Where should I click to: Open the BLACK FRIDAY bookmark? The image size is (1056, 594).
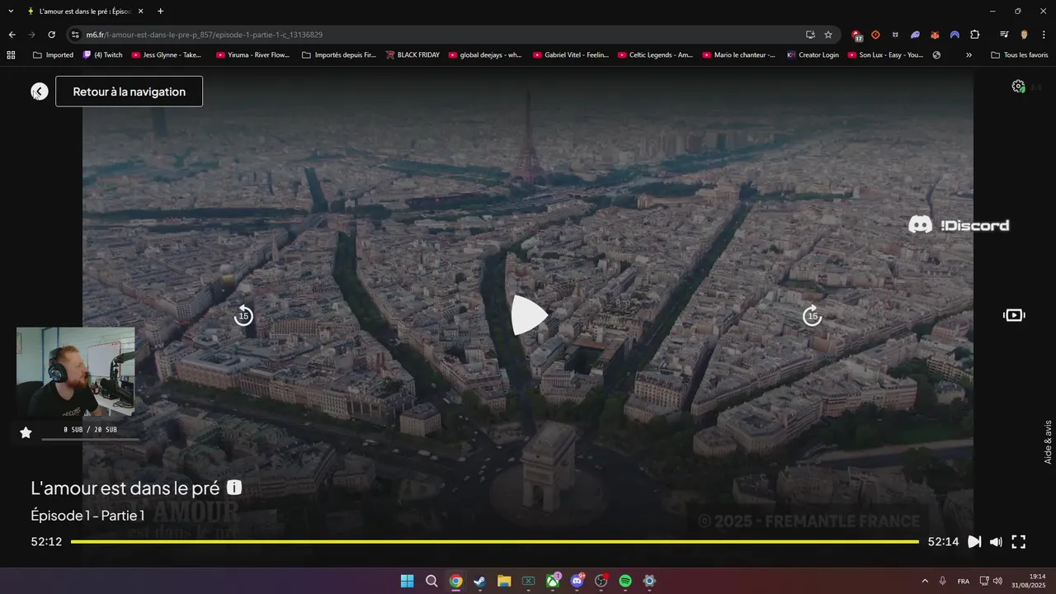click(x=412, y=55)
